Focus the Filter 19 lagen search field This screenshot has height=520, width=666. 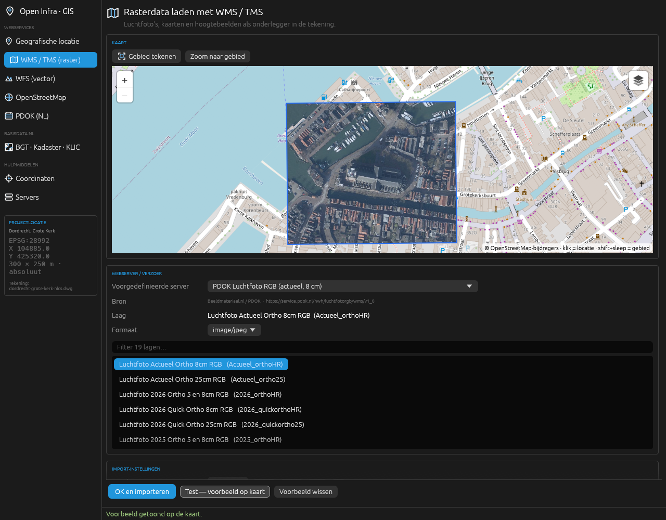click(x=382, y=347)
